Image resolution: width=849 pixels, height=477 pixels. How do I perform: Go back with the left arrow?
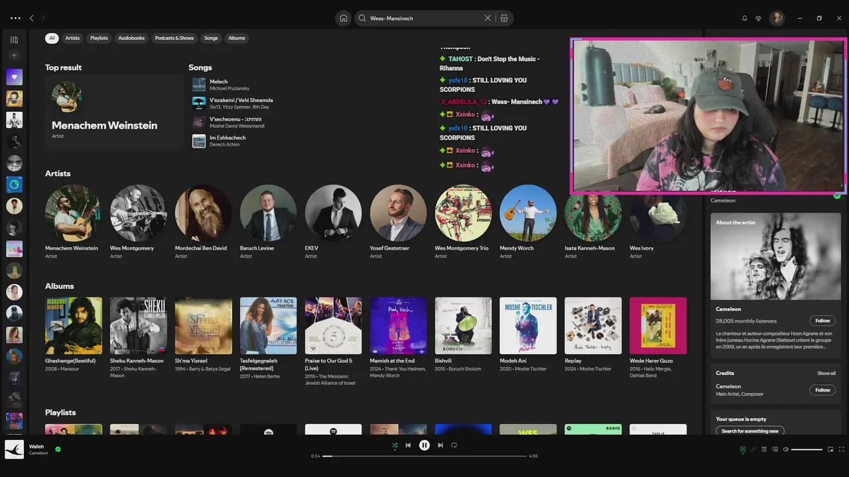point(32,18)
